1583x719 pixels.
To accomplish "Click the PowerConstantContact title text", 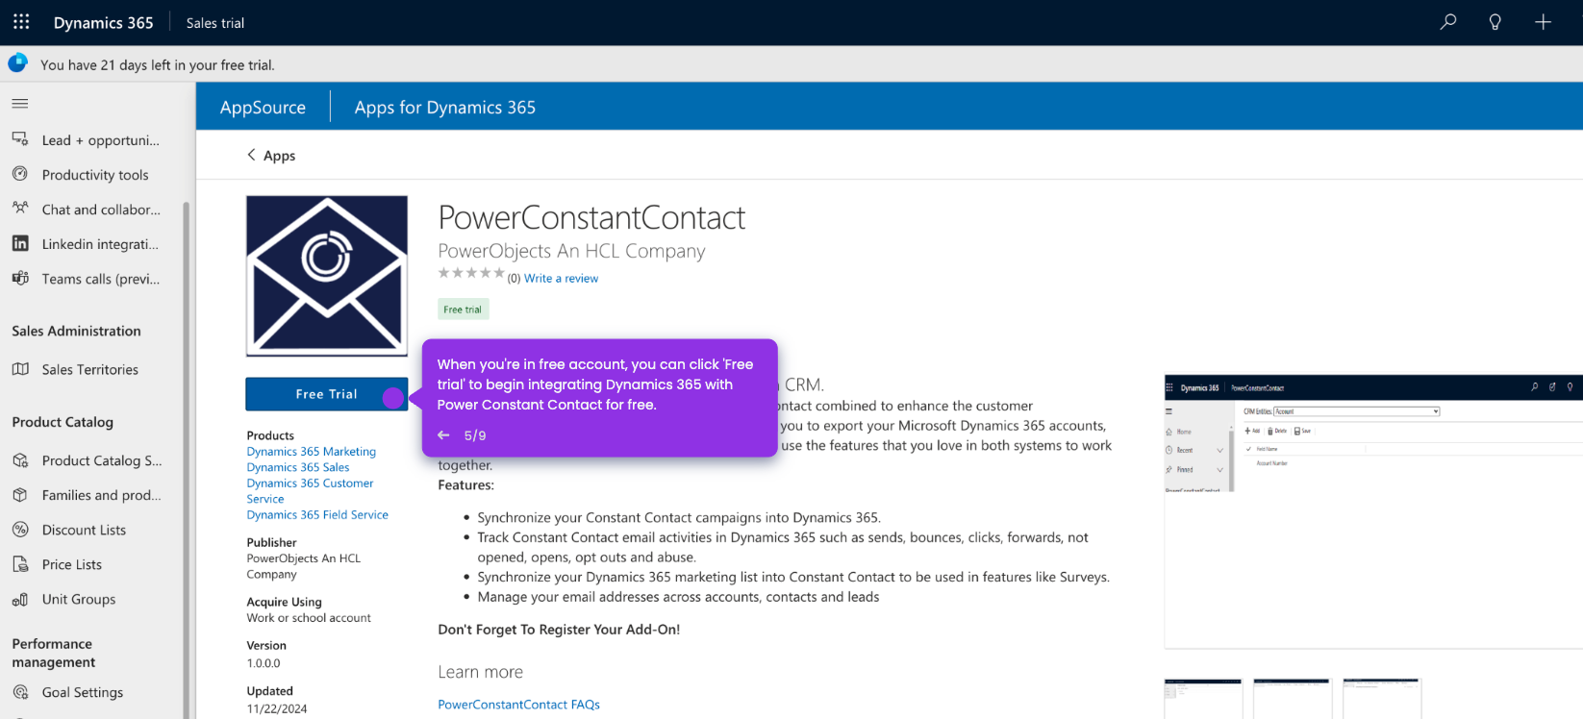I will pos(591,218).
